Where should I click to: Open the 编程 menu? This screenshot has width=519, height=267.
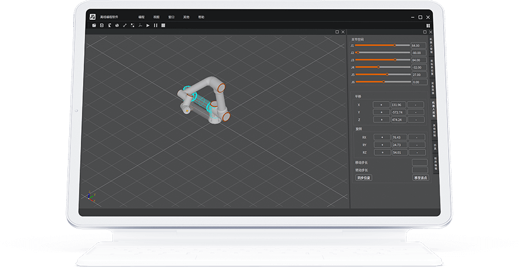(142, 17)
